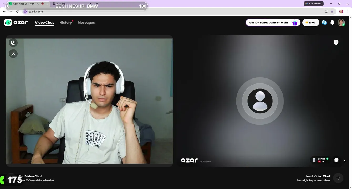Click the expand video icon on local camera
The height and width of the screenshot is (189, 352).
[13, 43]
